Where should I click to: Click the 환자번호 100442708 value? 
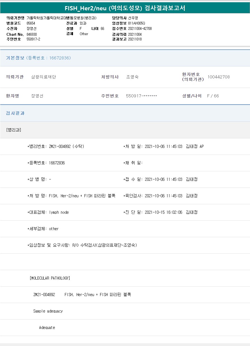click(218, 77)
